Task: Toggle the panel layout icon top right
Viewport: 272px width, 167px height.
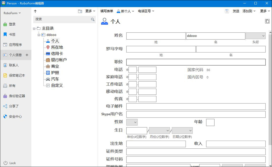Action: (267, 21)
